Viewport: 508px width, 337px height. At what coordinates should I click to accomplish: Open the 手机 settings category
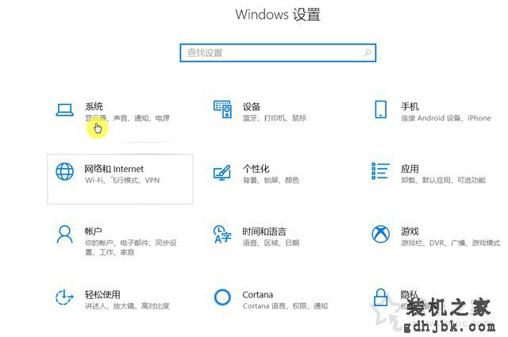[x=410, y=106]
